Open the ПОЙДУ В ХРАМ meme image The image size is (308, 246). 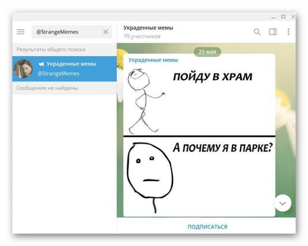[199, 100]
